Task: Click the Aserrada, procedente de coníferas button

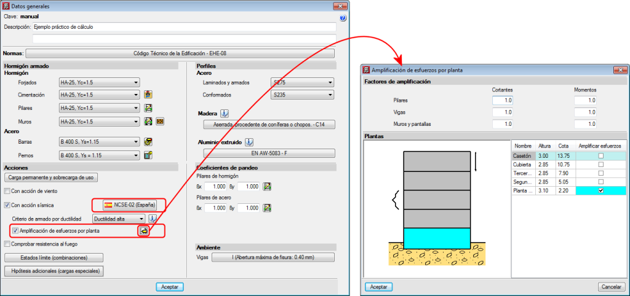Action: (269, 125)
